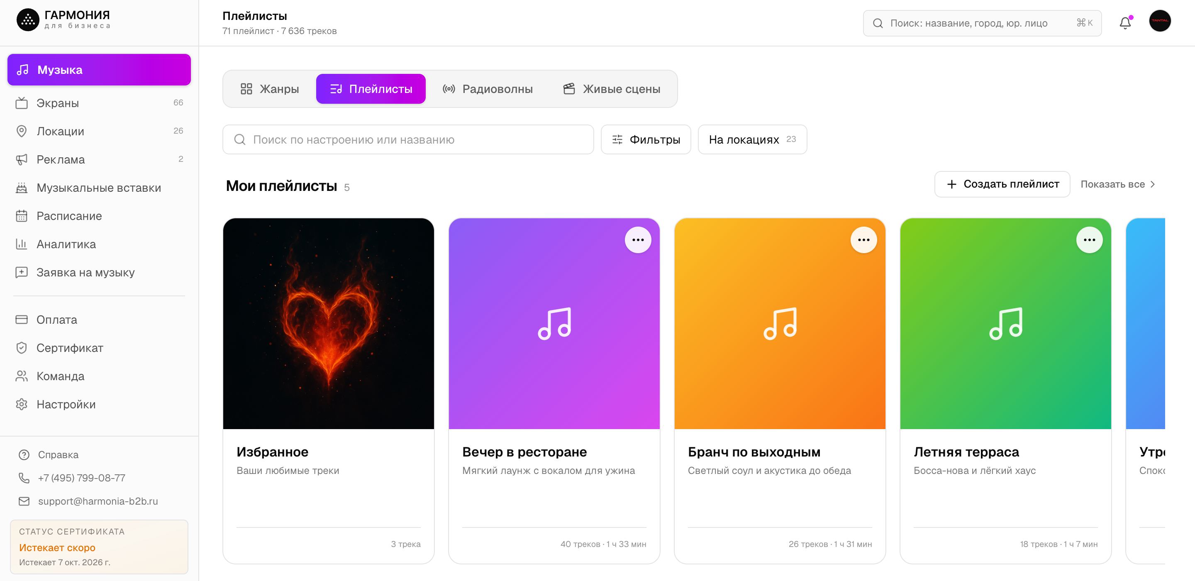The image size is (1195, 581).
Task: Open Музыкальные вставки section
Action: pos(99,188)
